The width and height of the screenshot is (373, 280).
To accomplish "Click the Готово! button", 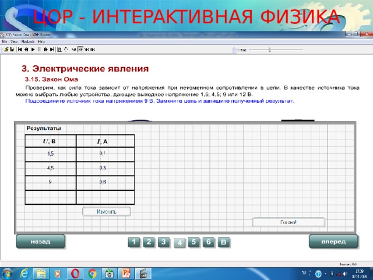I will click(x=288, y=222).
